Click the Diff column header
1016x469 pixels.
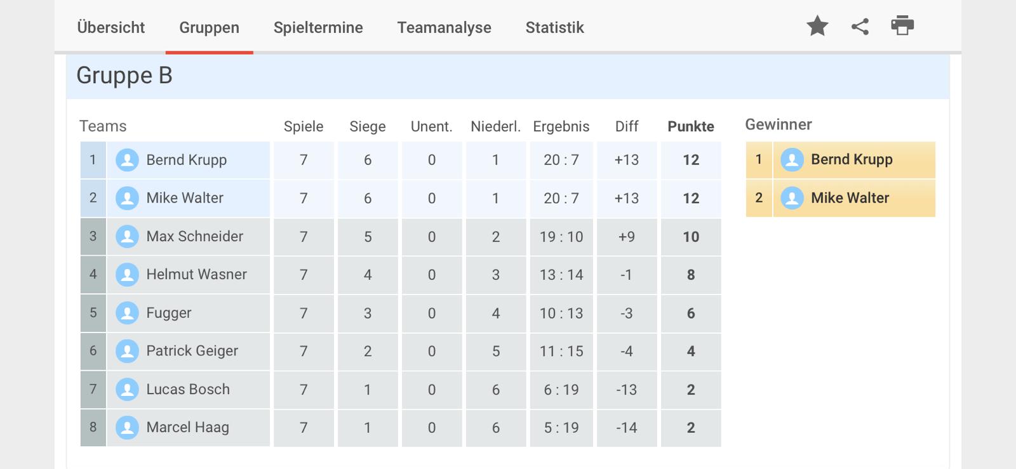pos(626,126)
